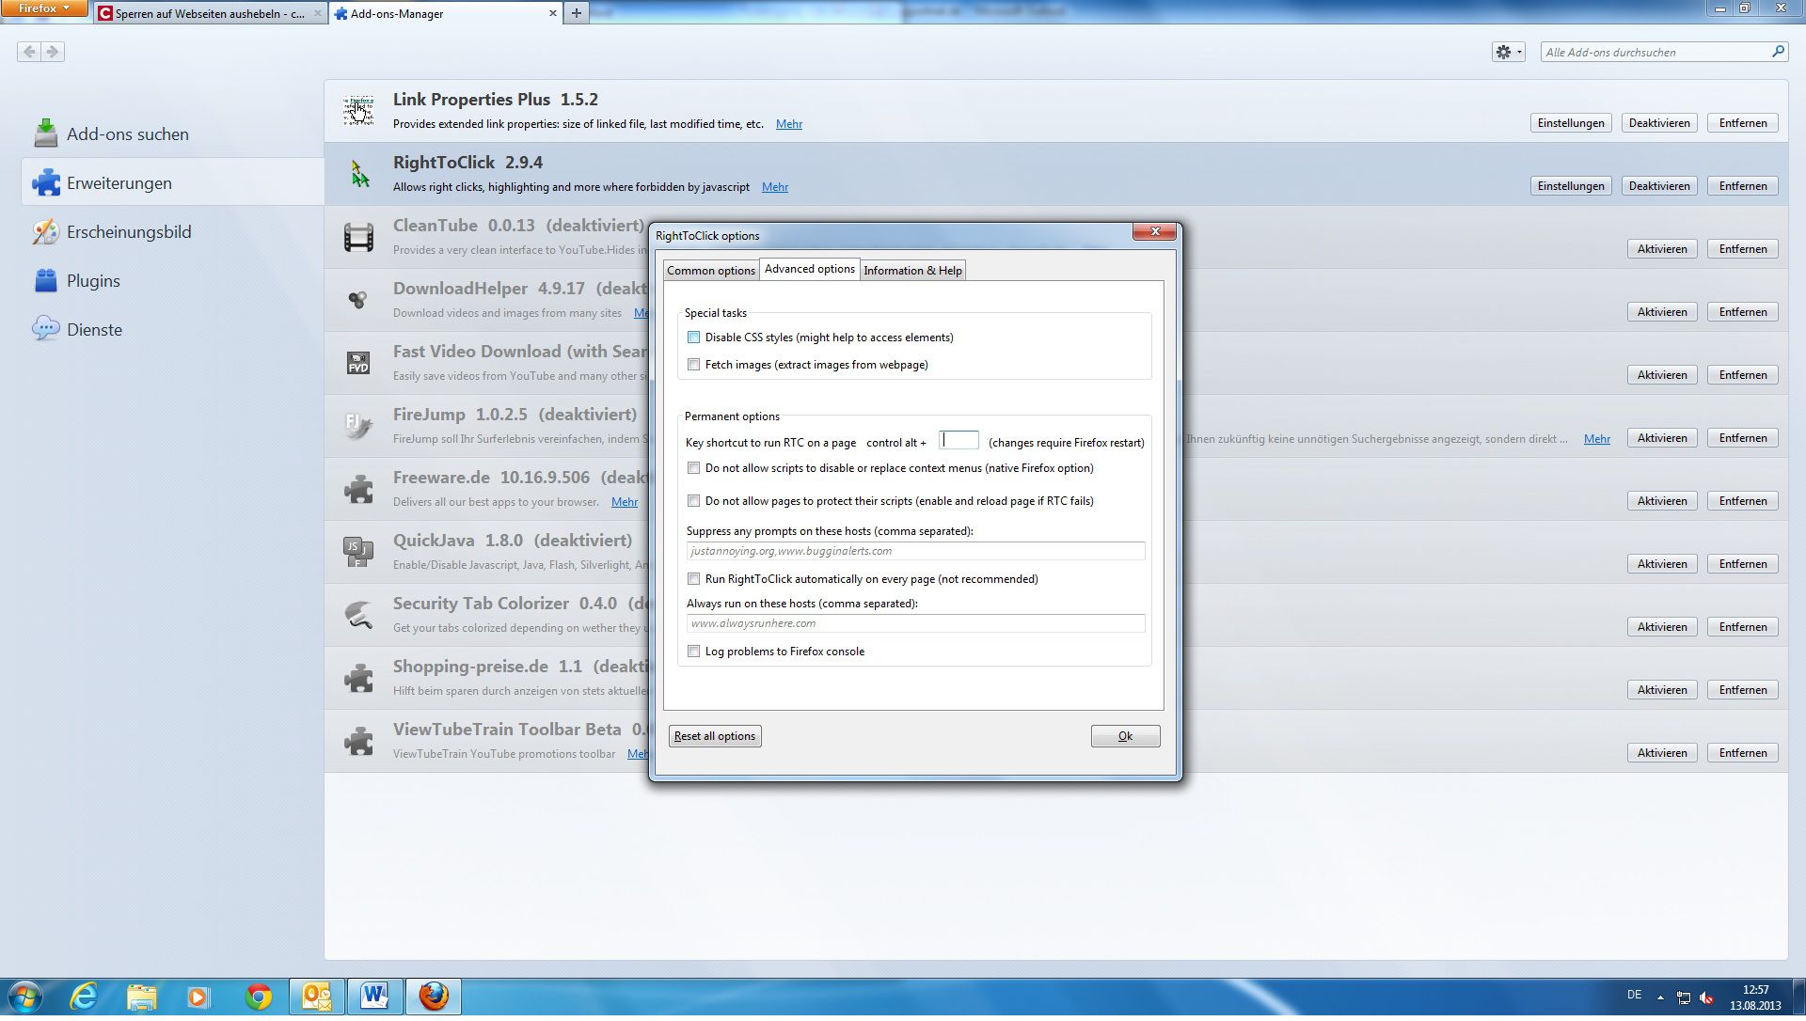Enable Disable CSS styles checkbox
Screen dimensions: 1806x1021
coord(694,338)
